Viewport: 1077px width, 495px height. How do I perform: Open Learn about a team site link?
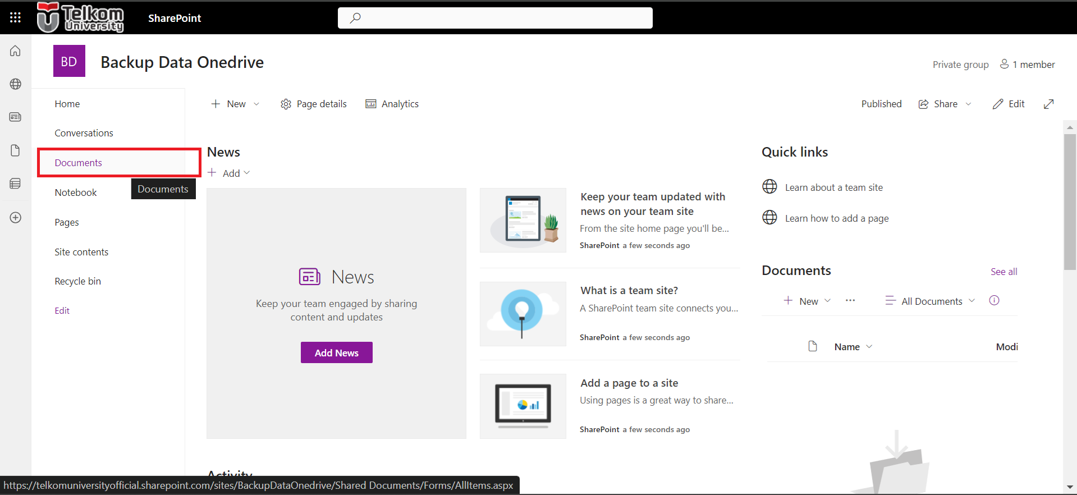pos(833,187)
